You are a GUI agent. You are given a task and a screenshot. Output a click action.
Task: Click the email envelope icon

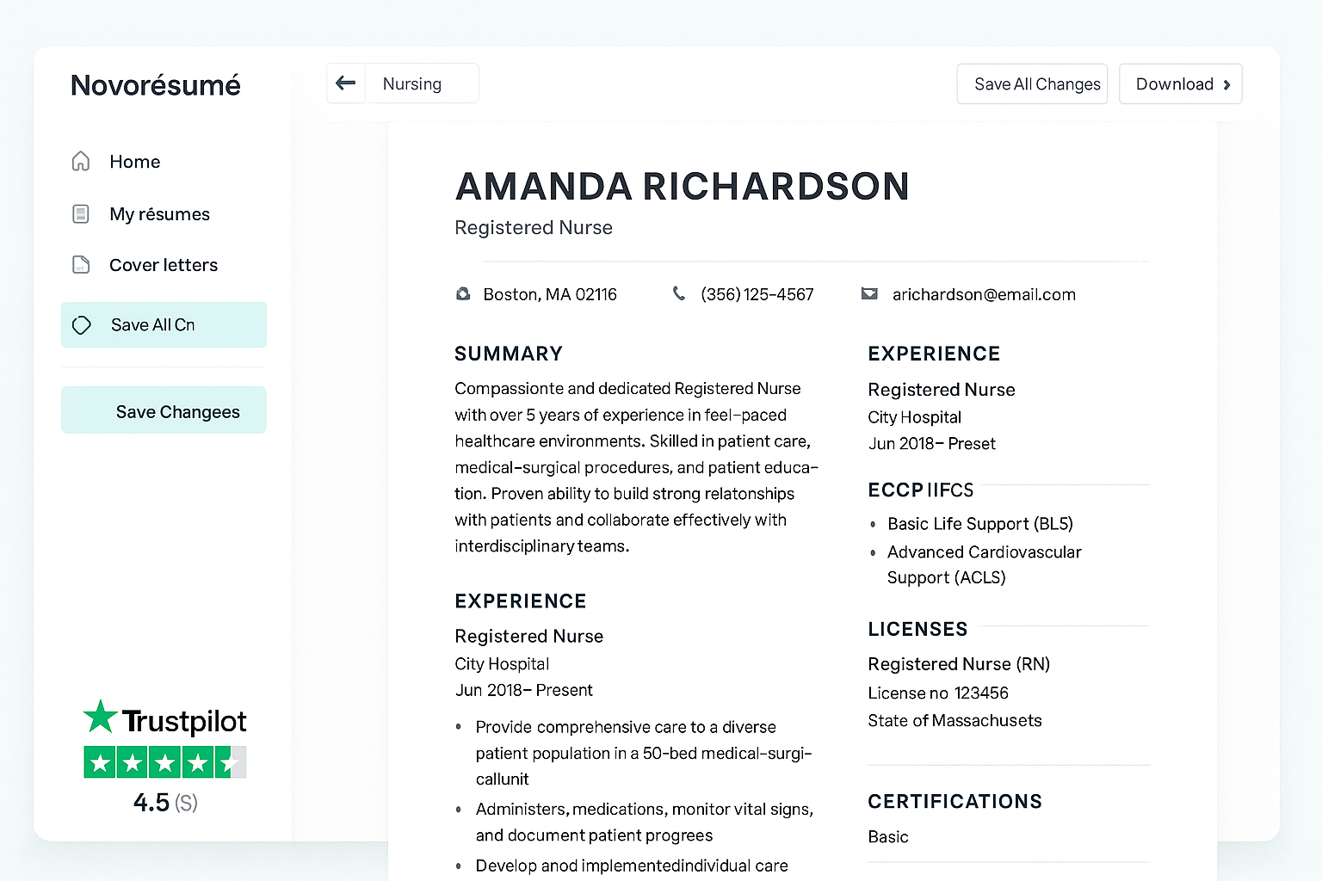869,294
